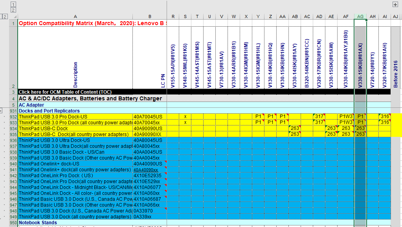402x227 pixels.
Task: Click the '316' cell in row 933
Action: coord(385,123)
